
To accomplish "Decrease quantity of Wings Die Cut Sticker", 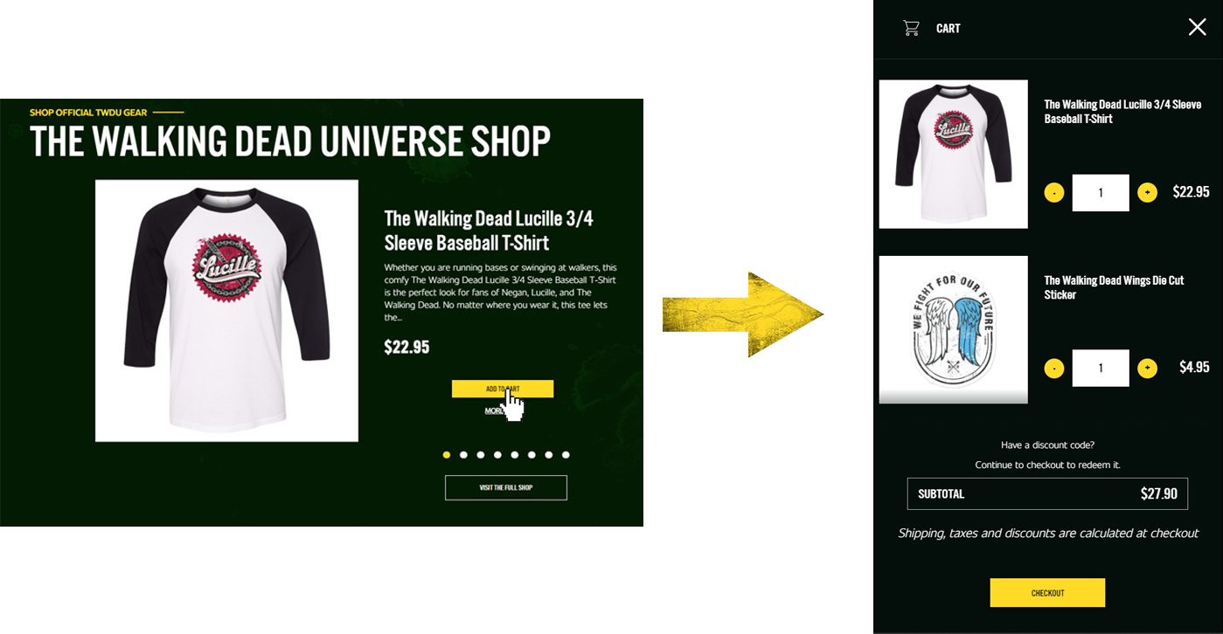I will pyautogui.click(x=1054, y=369).
